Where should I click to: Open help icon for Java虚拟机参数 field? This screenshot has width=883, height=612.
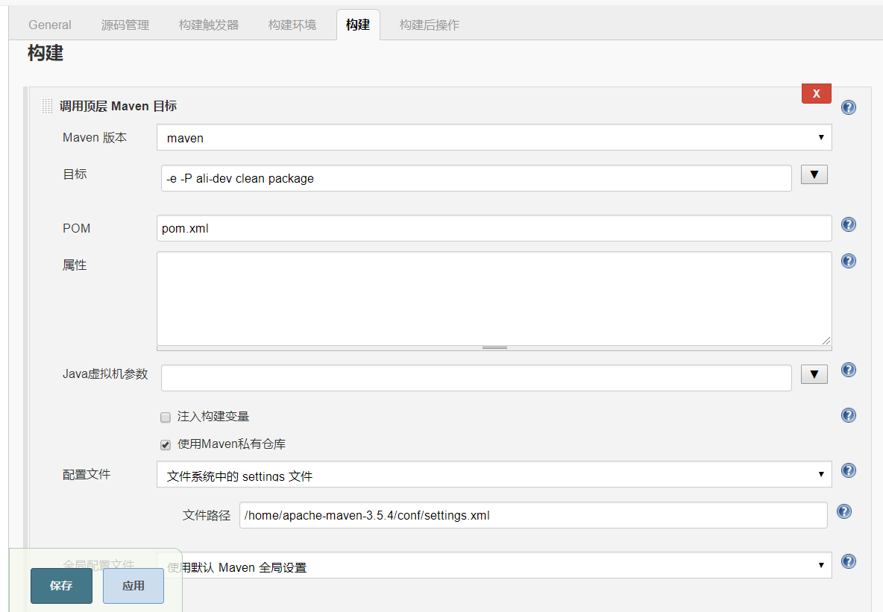(848, 370)
